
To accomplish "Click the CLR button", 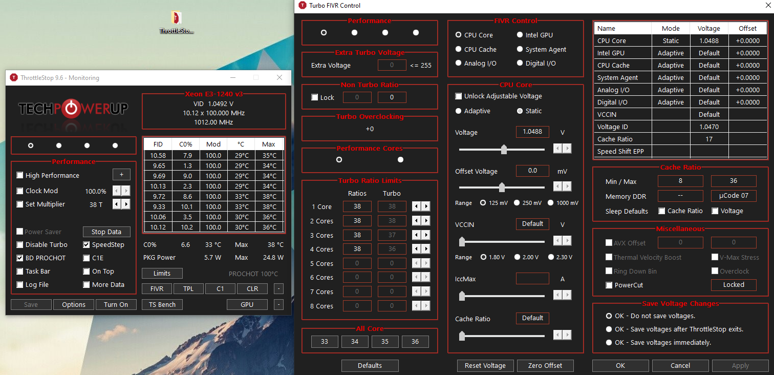I will click(x=252, y=289).
